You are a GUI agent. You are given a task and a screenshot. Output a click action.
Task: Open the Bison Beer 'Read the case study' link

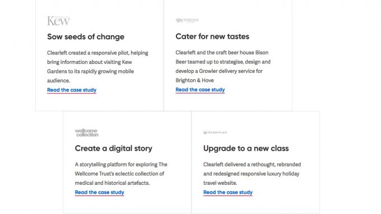click(200, 90)
